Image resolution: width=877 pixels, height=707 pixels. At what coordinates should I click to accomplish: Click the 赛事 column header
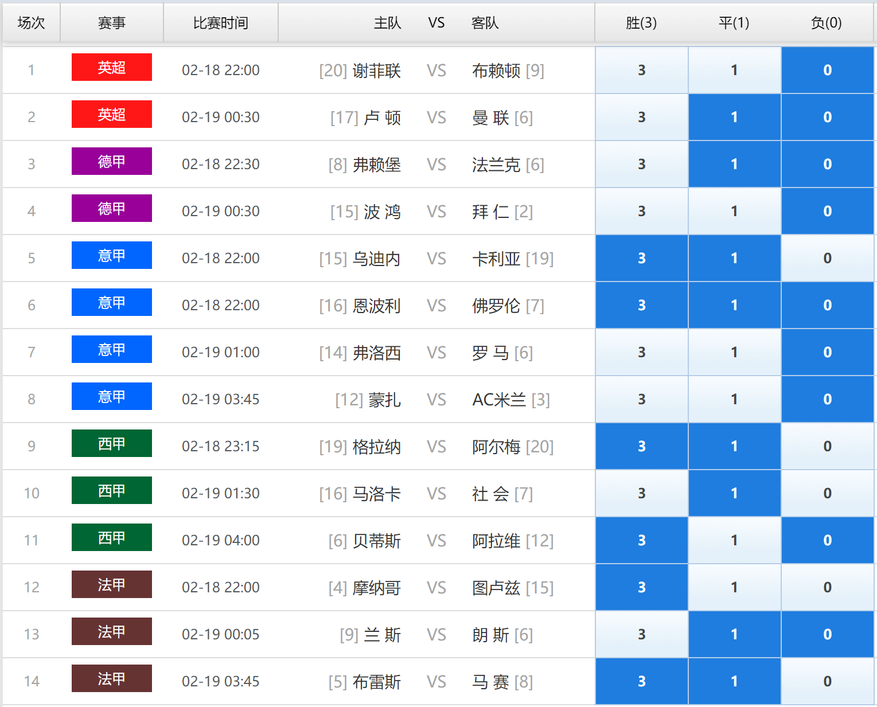click(x=112, y=23)
